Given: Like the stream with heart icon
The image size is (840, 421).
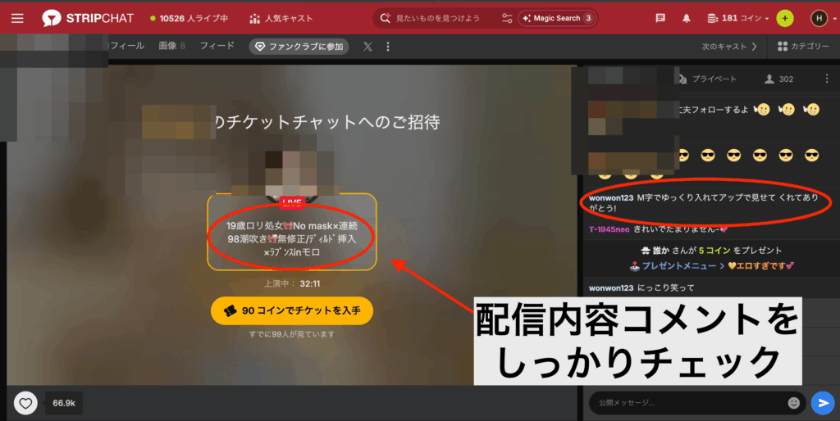Looking at the screenshot, I should tap(25, 403).
